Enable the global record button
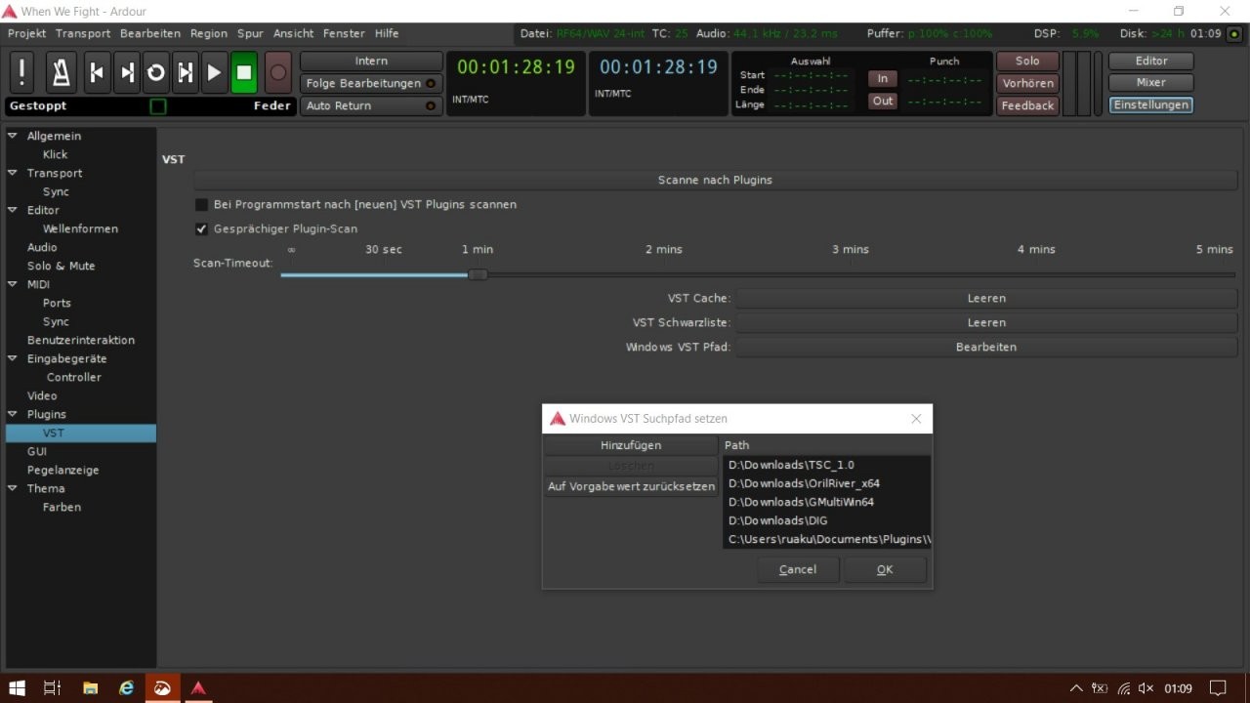This screenshot has width=1250, height=703. click(x=278, y=72)
